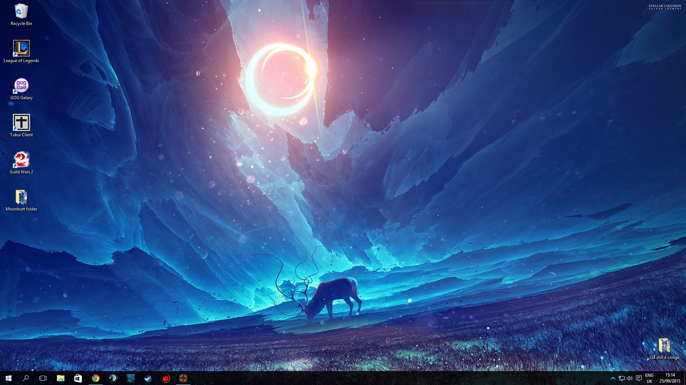Select the Moonbutt folder icon

click(21, 200)
